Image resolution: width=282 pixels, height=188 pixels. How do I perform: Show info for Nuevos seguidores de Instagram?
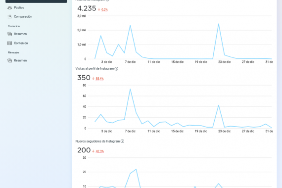[122, 141]
